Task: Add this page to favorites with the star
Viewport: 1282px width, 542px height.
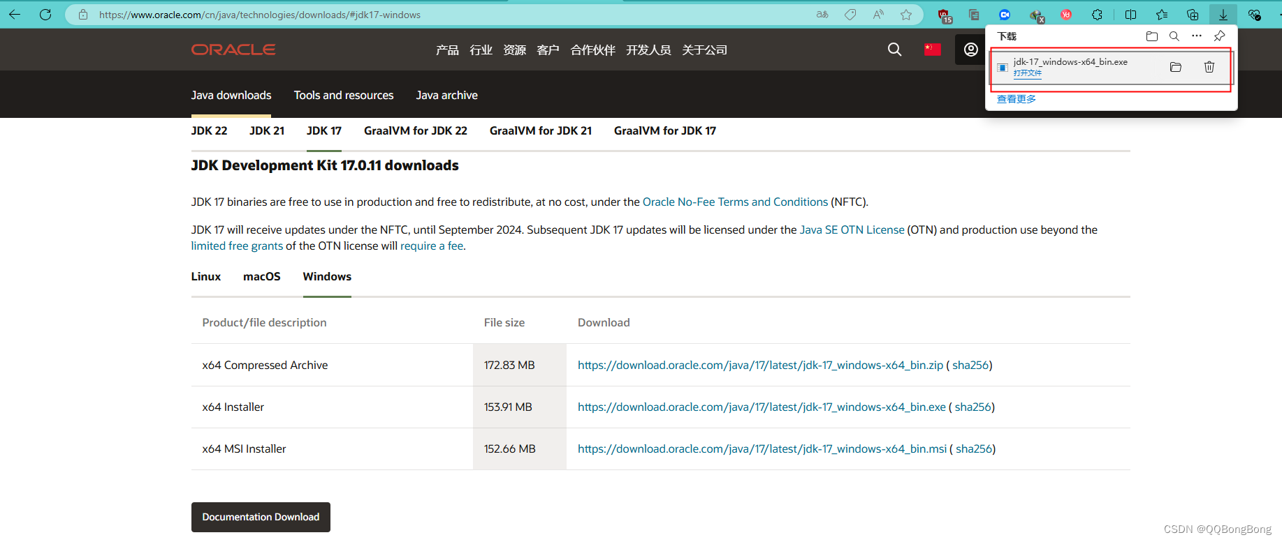Action: (x=906, y=15)
